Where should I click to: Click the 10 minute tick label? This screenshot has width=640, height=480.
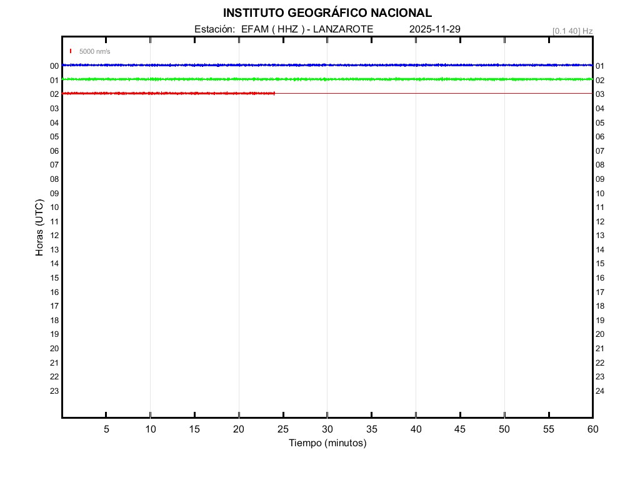click(151, 429)
